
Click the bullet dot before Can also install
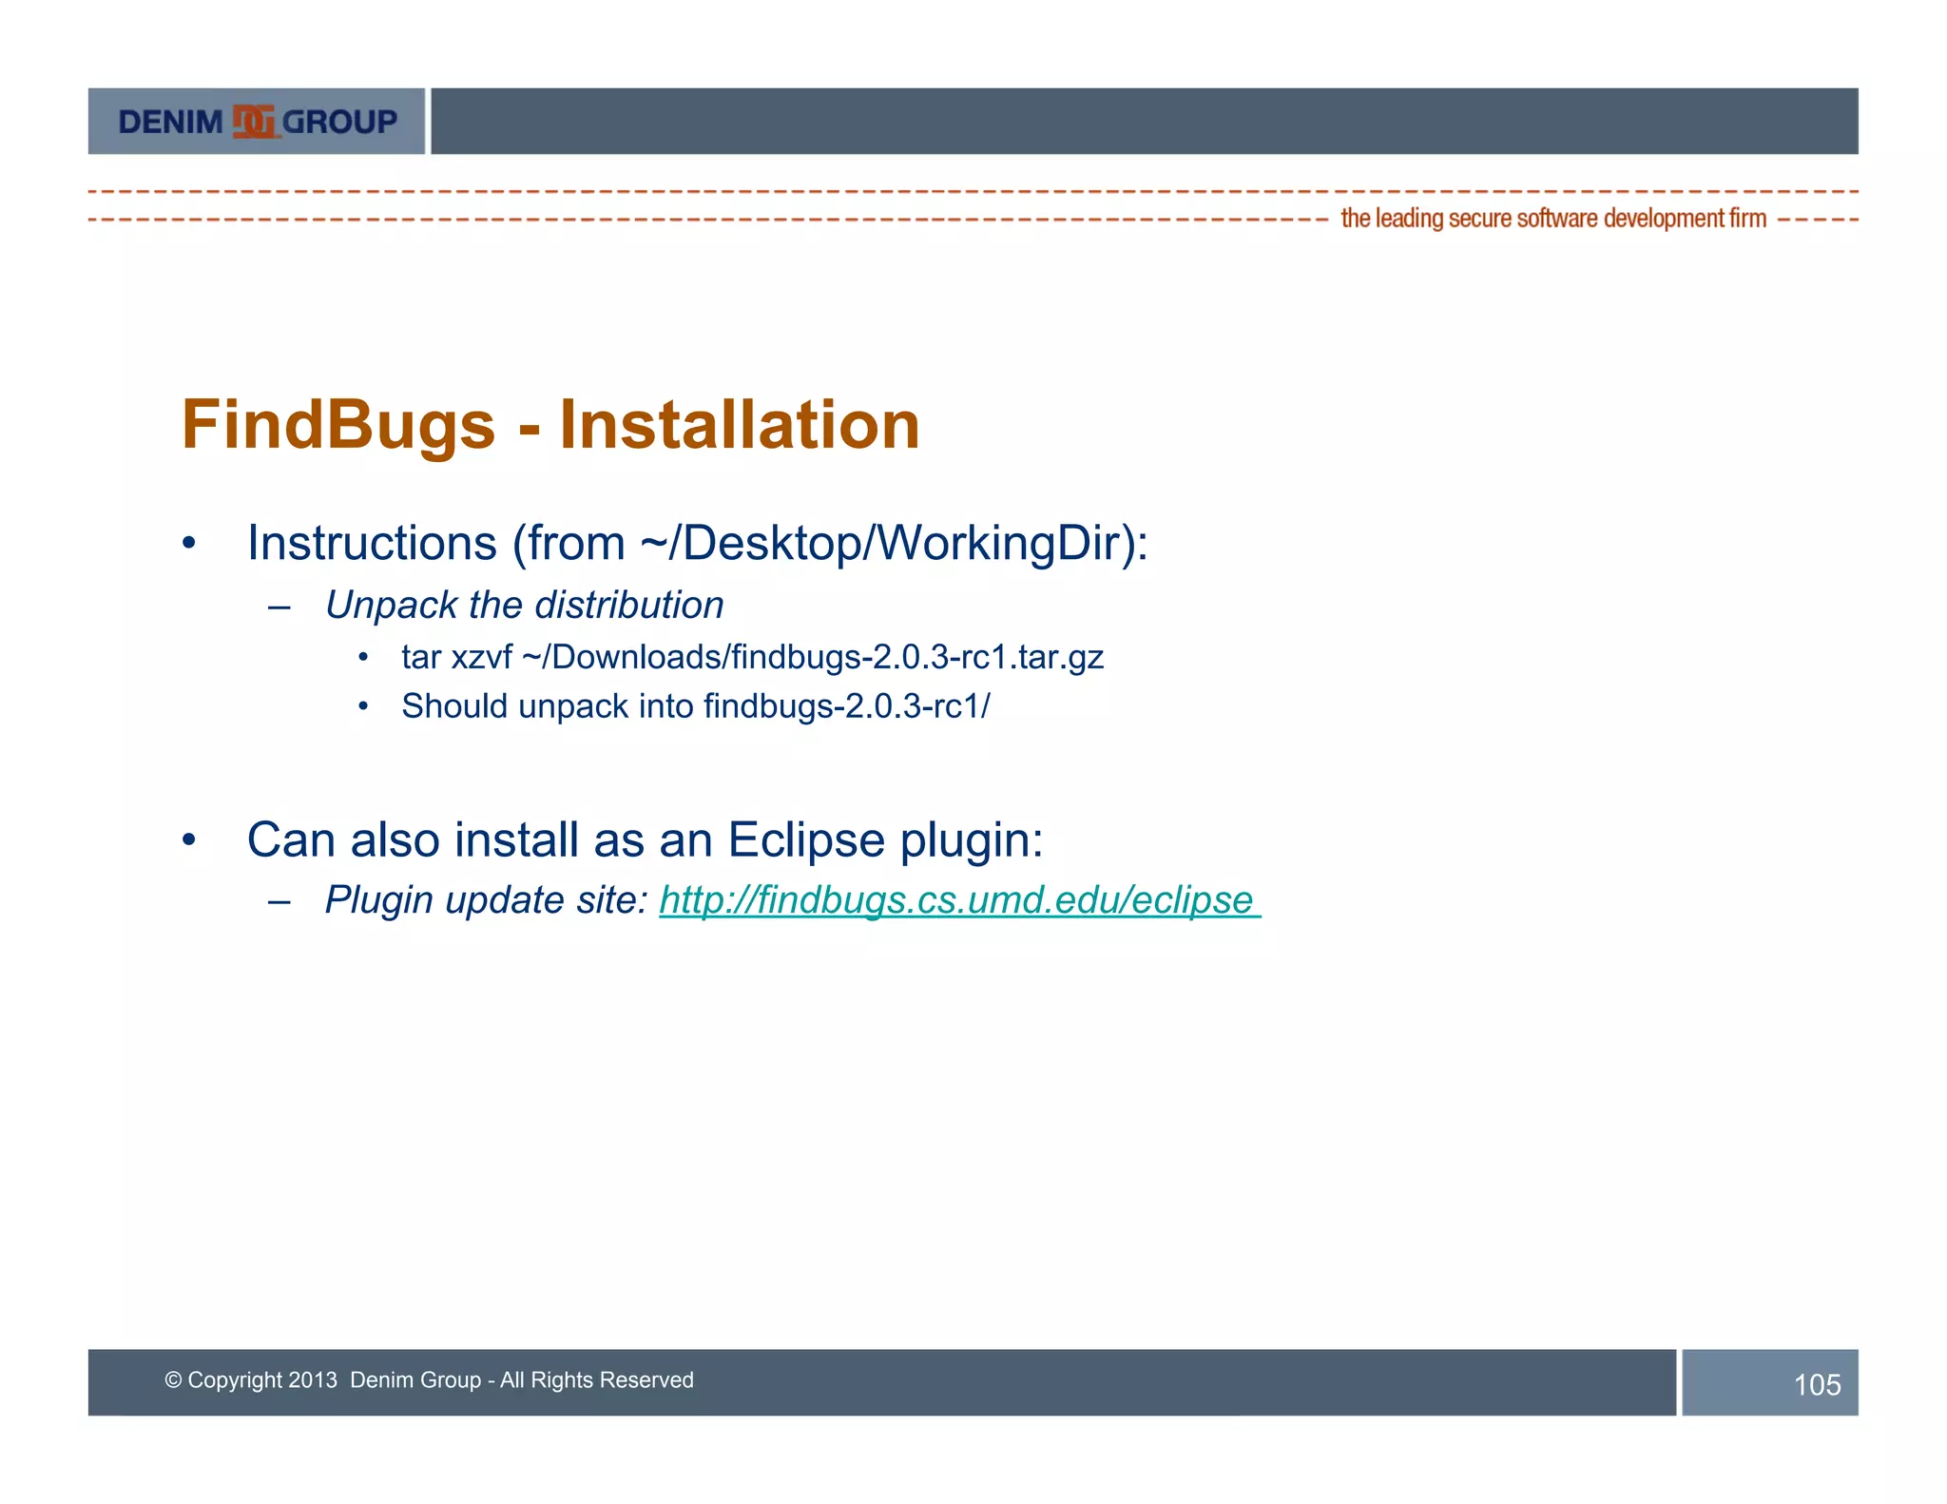(189, 840)
